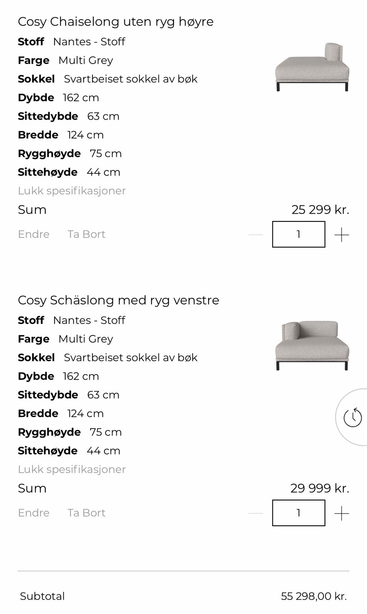Select the quantity field of the second product
The image size is (367, 614).
298,513
